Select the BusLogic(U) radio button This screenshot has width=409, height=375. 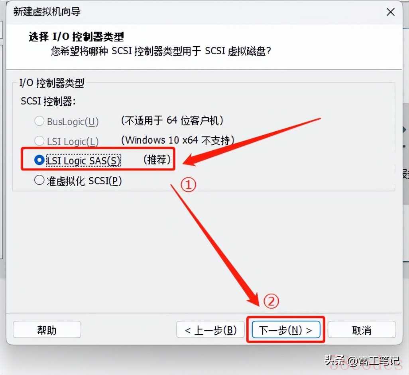(x=67, y=121)
